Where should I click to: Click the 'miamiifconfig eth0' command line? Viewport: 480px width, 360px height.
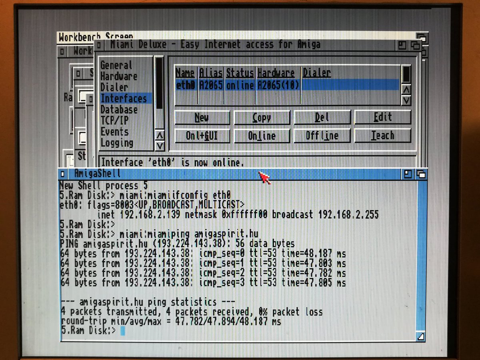145,196
